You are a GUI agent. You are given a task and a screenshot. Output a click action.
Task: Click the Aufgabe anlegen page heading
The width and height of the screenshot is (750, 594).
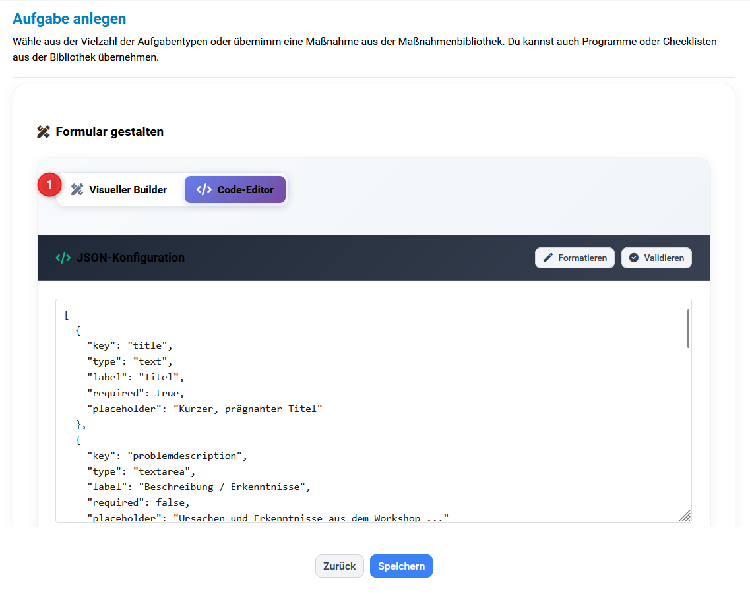tap(69, 18)
